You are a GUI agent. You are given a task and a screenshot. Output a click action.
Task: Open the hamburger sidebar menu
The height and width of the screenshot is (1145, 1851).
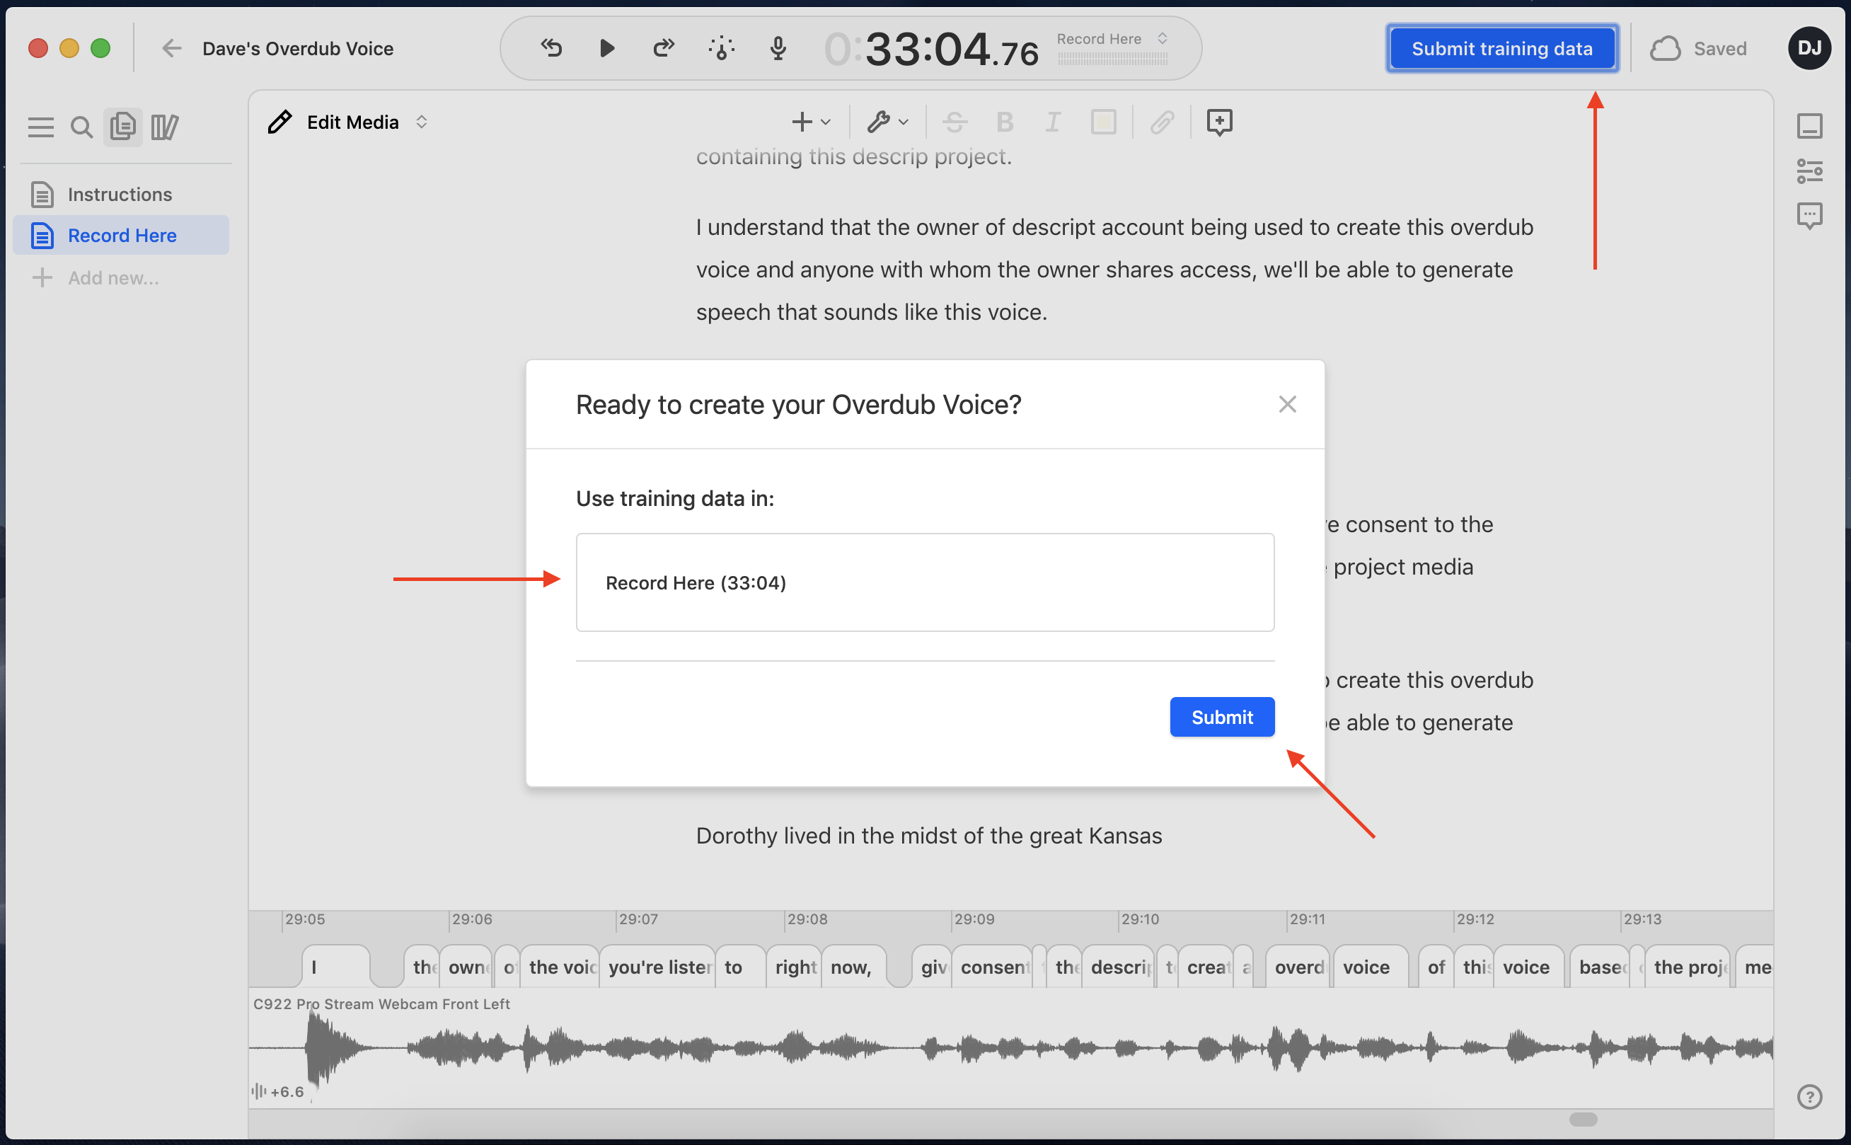(x=41, y=127)
